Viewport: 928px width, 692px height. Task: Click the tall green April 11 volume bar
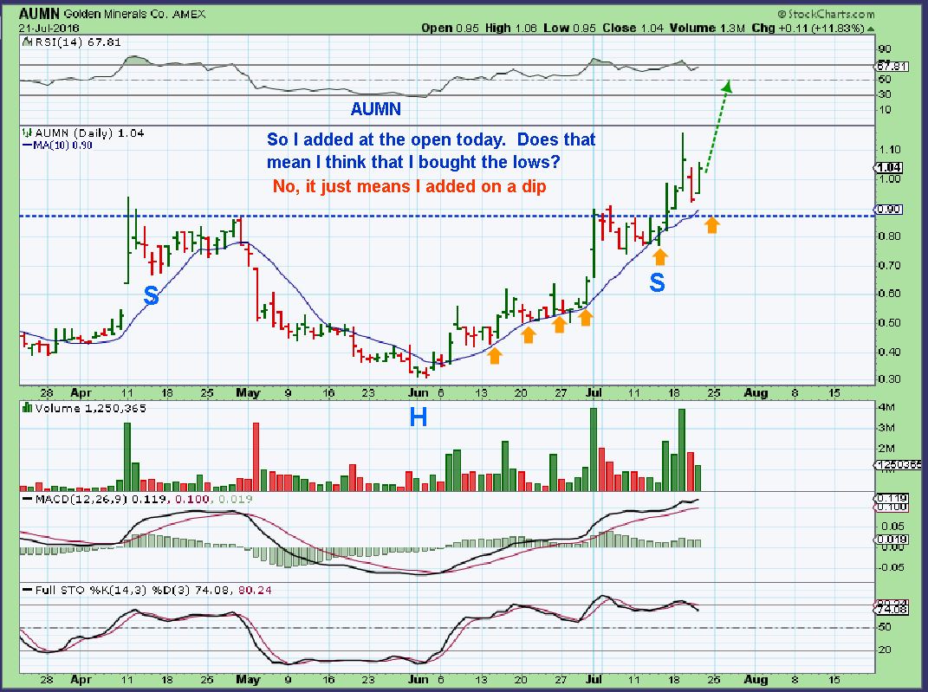coord(127,456)
